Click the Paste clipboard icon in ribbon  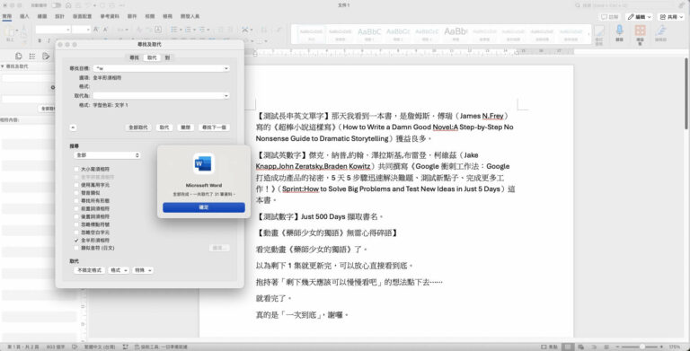tap(10, 31)
